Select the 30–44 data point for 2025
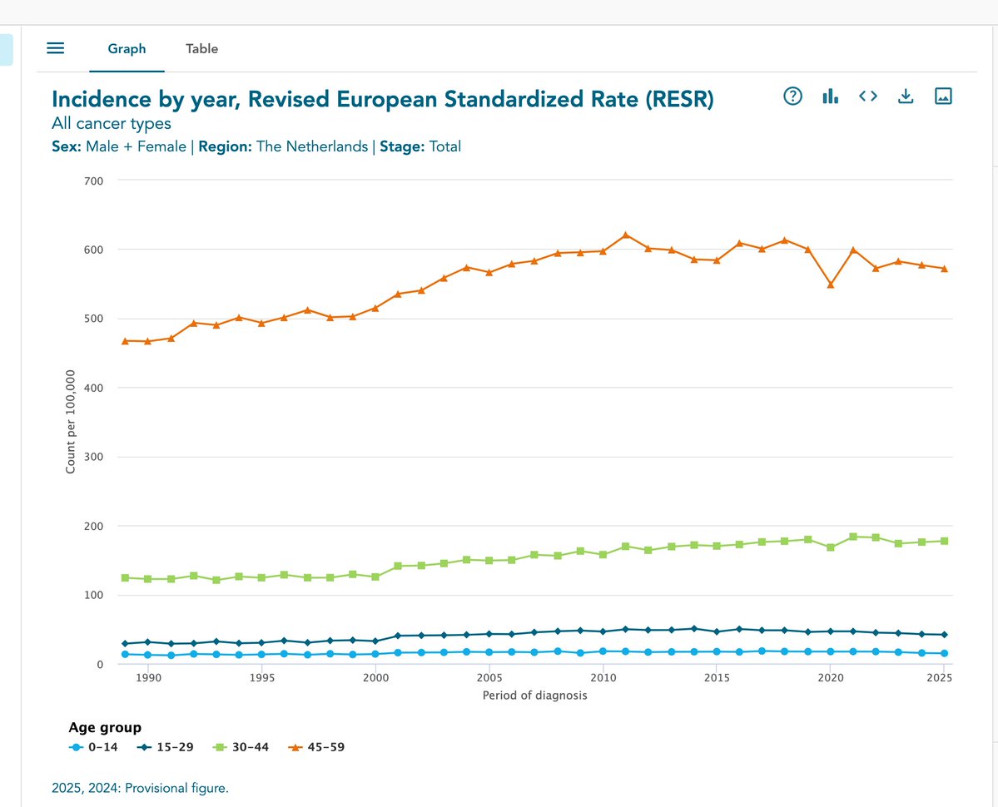 945,541
